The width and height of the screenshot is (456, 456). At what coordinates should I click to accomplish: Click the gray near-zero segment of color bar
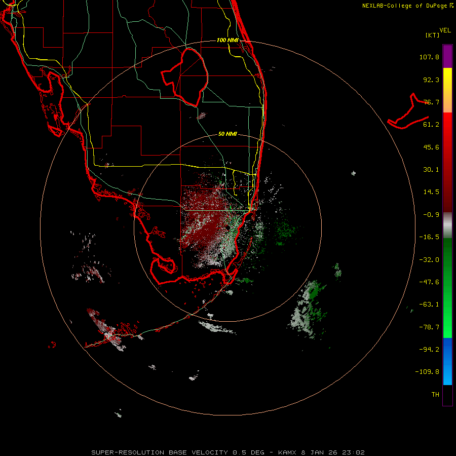[x=447, y=225]
